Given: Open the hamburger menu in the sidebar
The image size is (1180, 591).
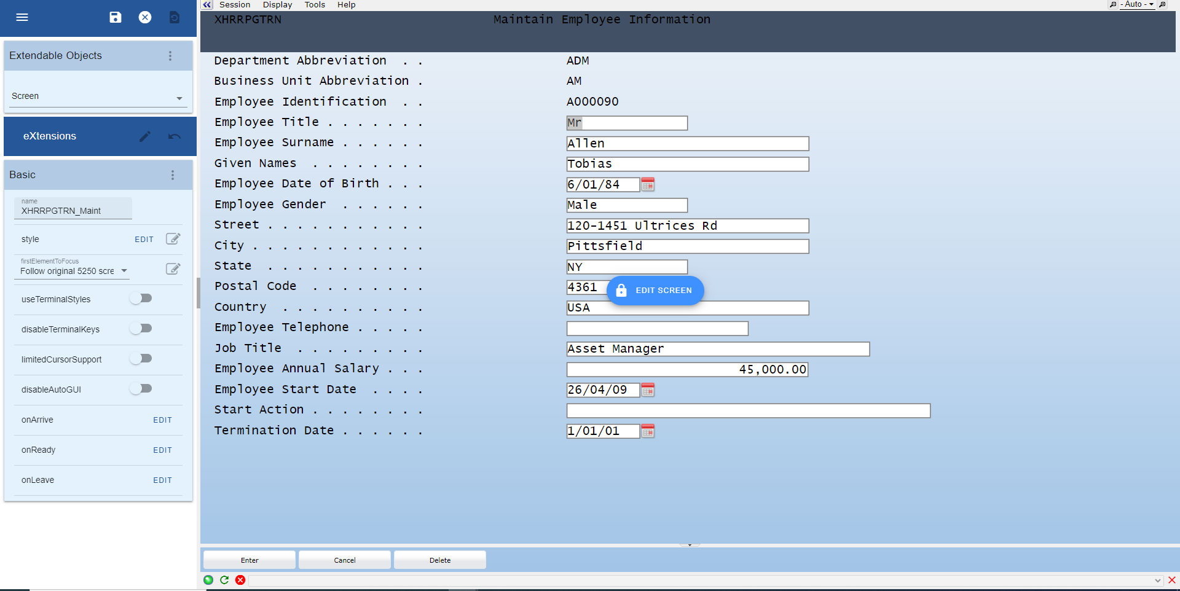Looking at the screenshot, I should 22,17.
